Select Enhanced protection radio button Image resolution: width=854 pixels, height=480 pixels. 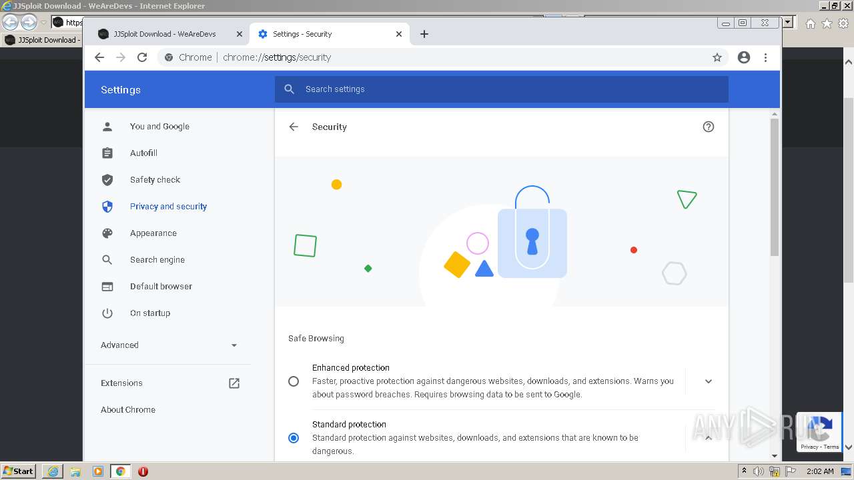pos(294,381)
